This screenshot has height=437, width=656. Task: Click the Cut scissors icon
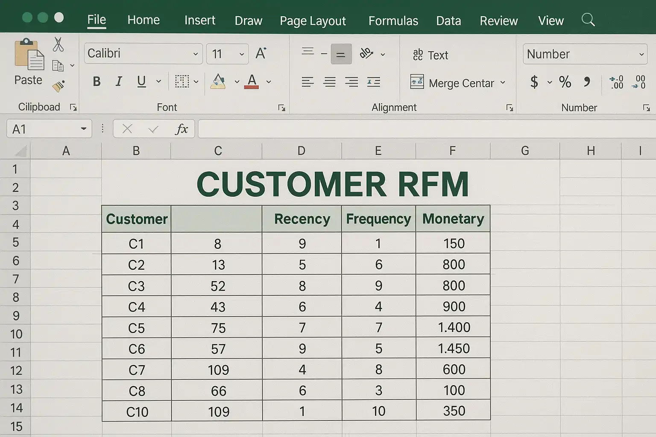[58, 45]
